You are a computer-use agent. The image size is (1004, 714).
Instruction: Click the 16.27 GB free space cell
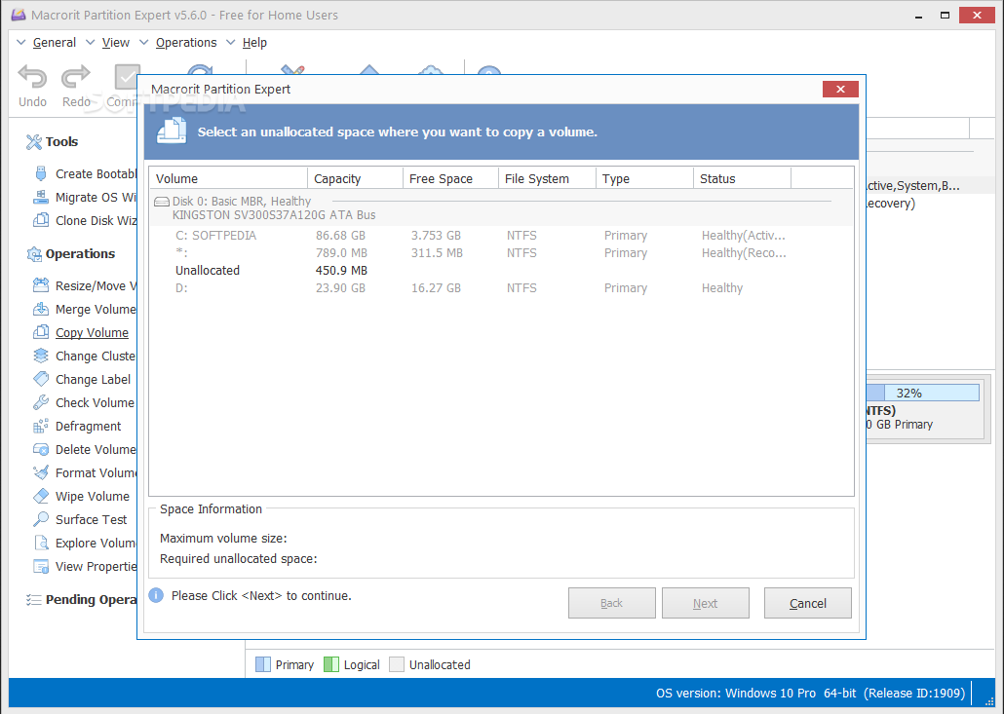tap(436, 288)
